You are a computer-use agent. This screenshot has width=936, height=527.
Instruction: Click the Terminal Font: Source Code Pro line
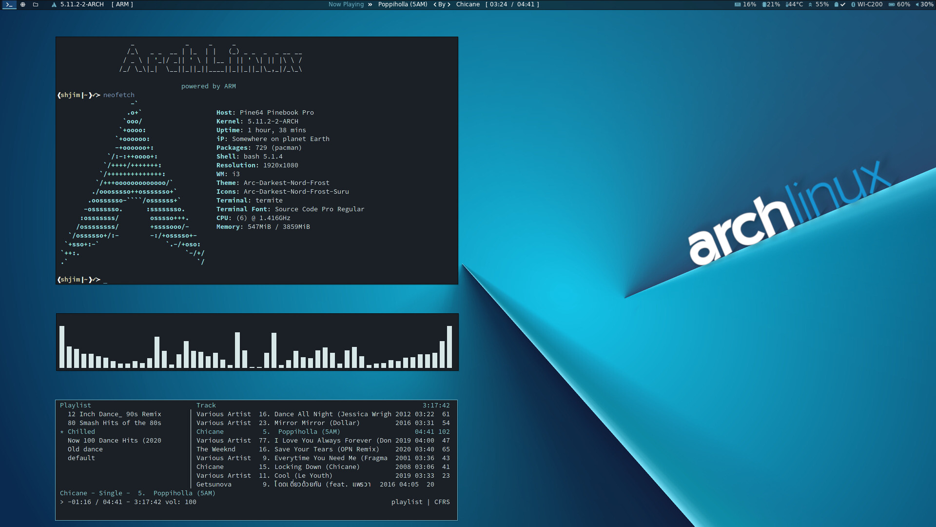pos(291,209)
